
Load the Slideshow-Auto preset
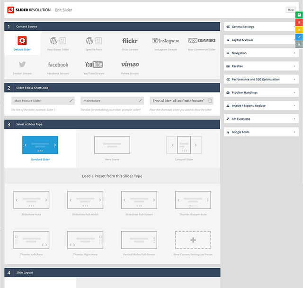click(31, 203)
